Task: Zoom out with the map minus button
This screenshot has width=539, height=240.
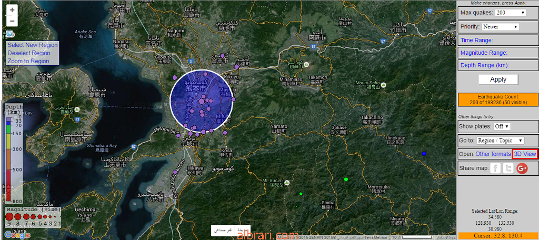Action: 12,21
